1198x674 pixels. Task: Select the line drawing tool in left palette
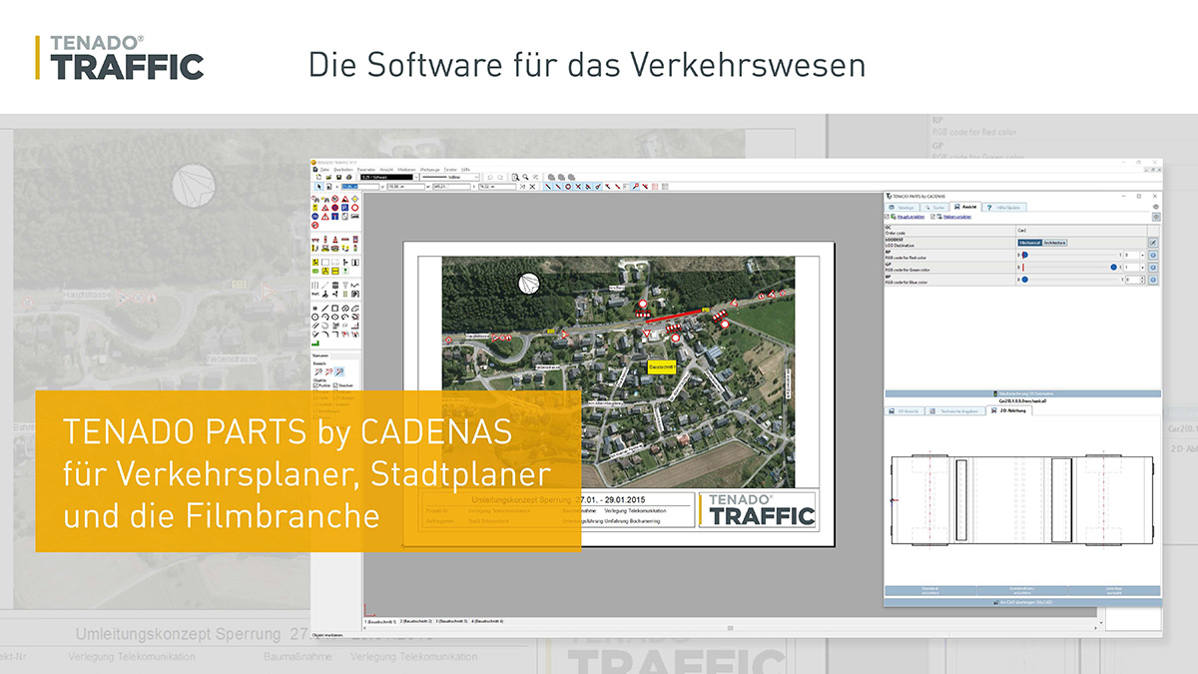[324, 309]
